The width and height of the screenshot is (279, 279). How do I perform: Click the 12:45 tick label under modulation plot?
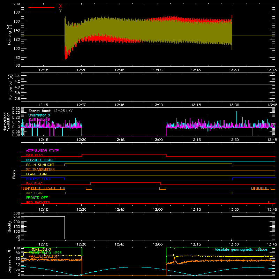click(120, 140)
